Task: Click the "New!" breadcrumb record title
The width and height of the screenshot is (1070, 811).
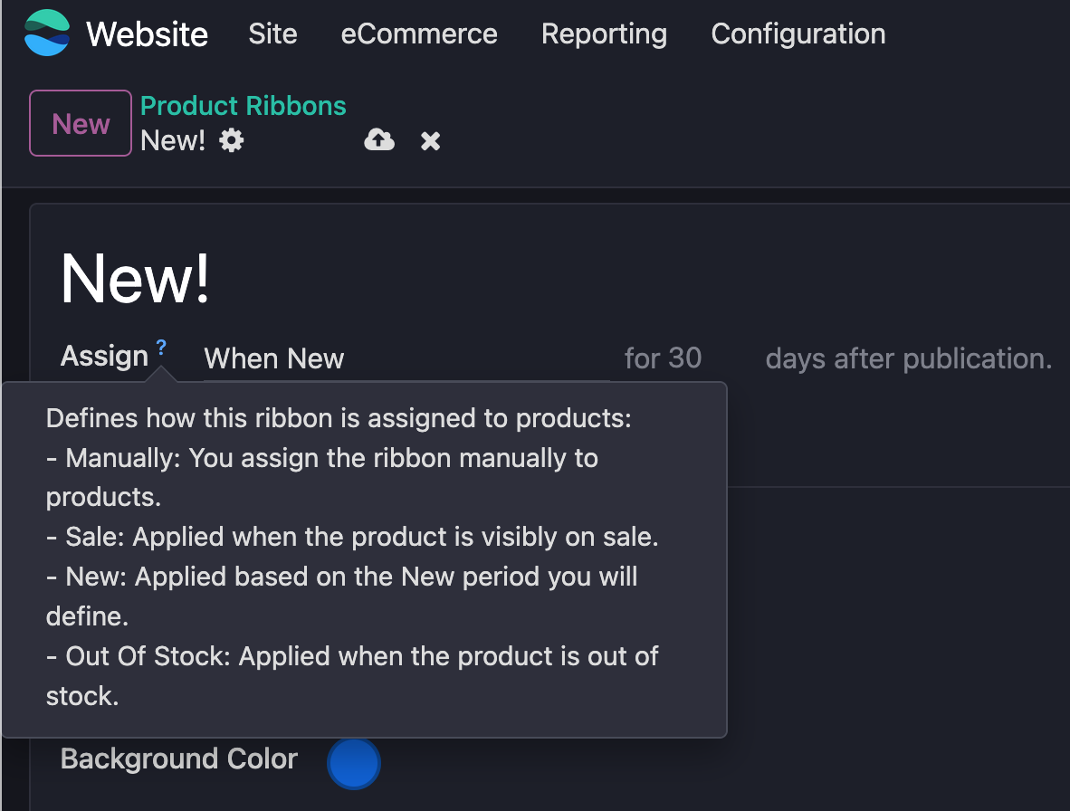Action: (173, 141)
